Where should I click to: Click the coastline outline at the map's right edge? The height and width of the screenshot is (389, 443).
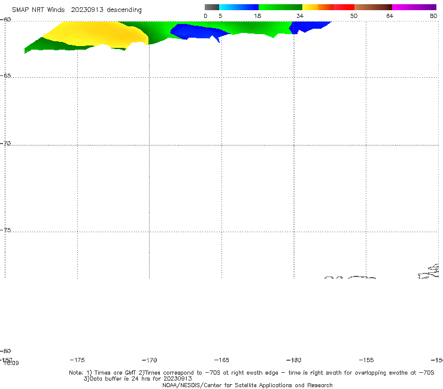tap(429, 272)
